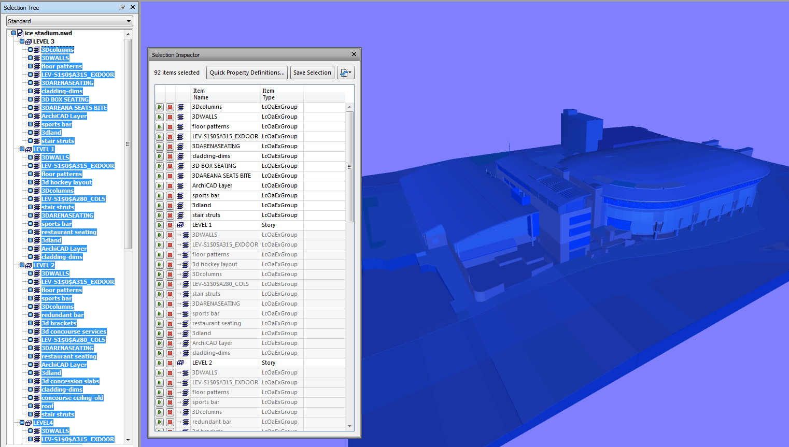Click the Selection Tree auto-hide pin
The width and height of the screenshot is (789, 447).
point(122,7)
